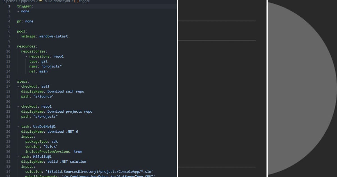
Task: Click 'packageType: sdk' line
Action: click(41, 142)
